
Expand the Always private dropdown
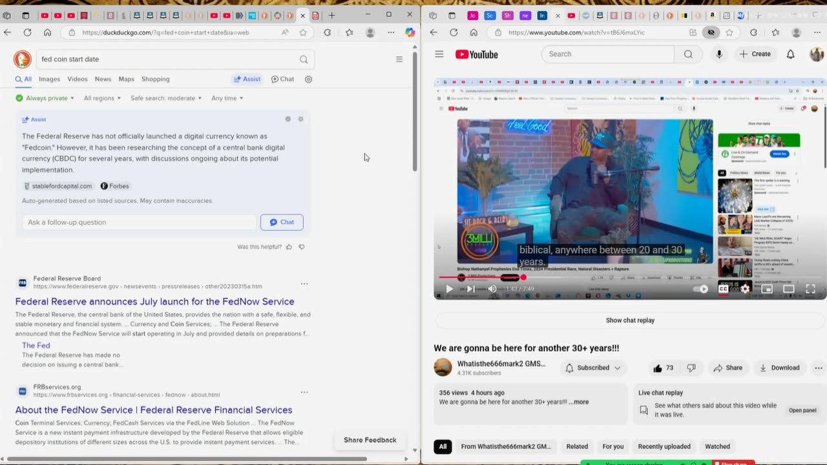click(x=45, y=98)
